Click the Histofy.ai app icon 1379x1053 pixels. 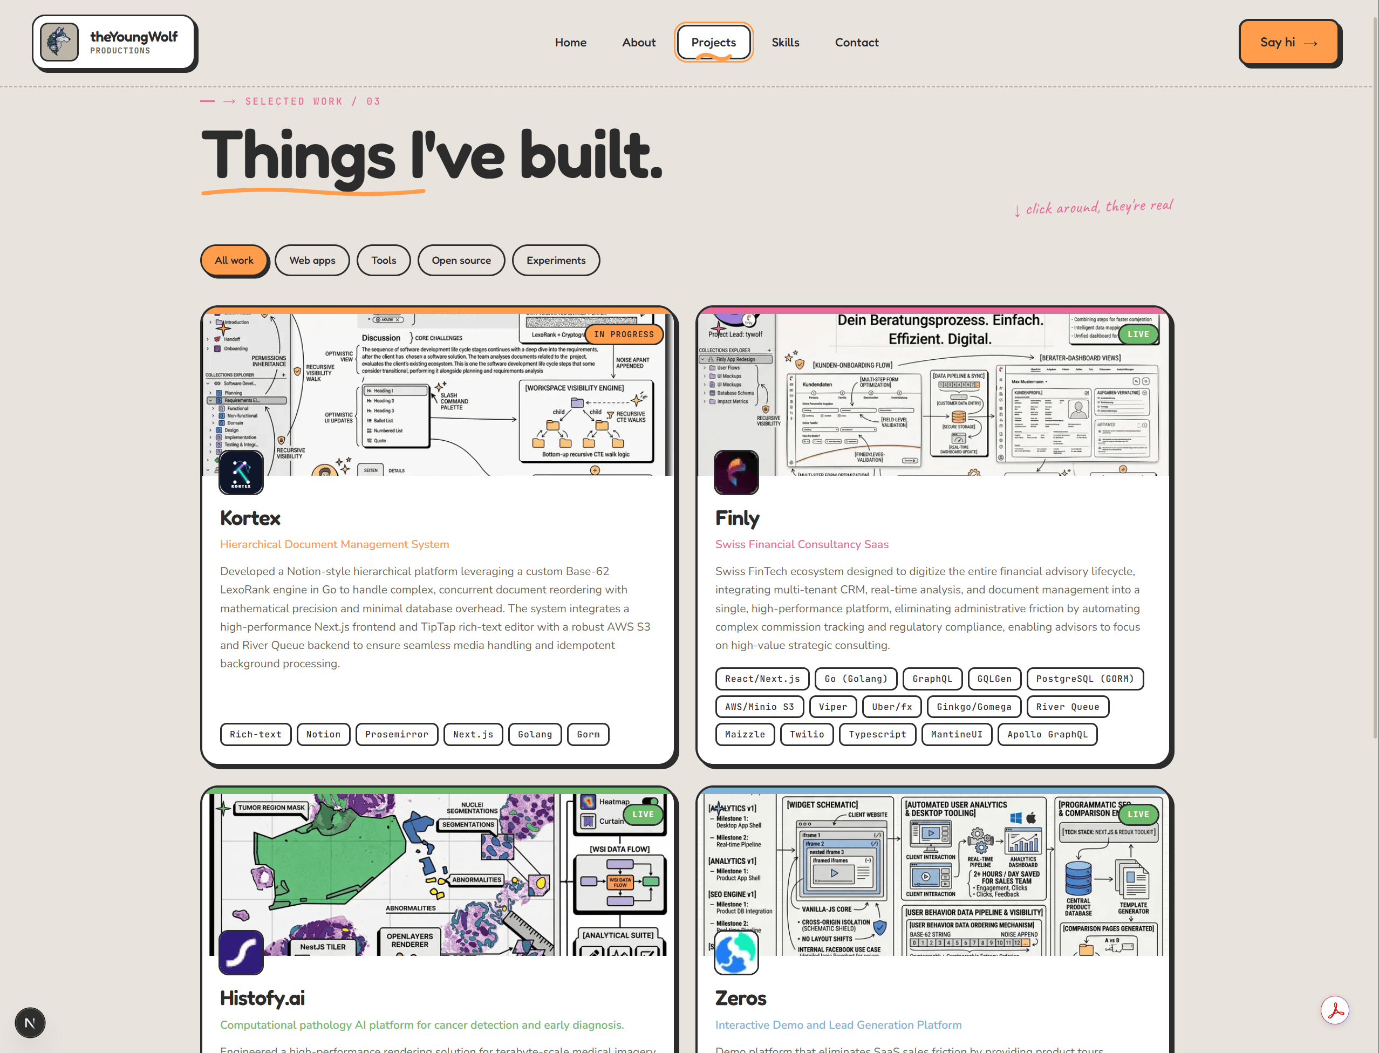(x=241, y=952)
